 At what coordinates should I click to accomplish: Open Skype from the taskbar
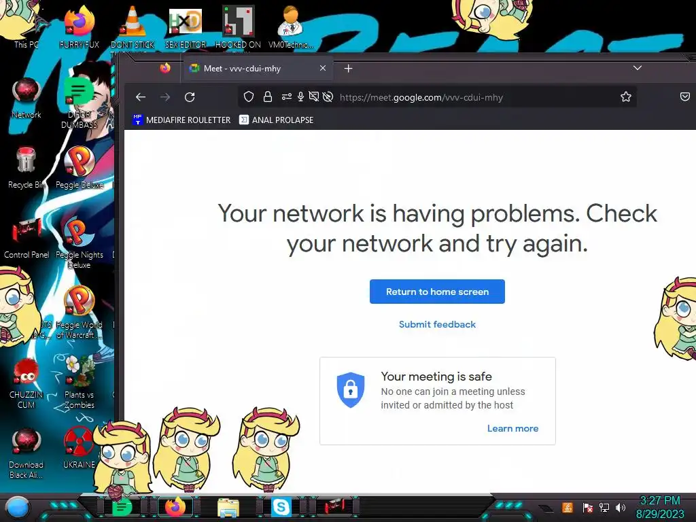[281, 507]
